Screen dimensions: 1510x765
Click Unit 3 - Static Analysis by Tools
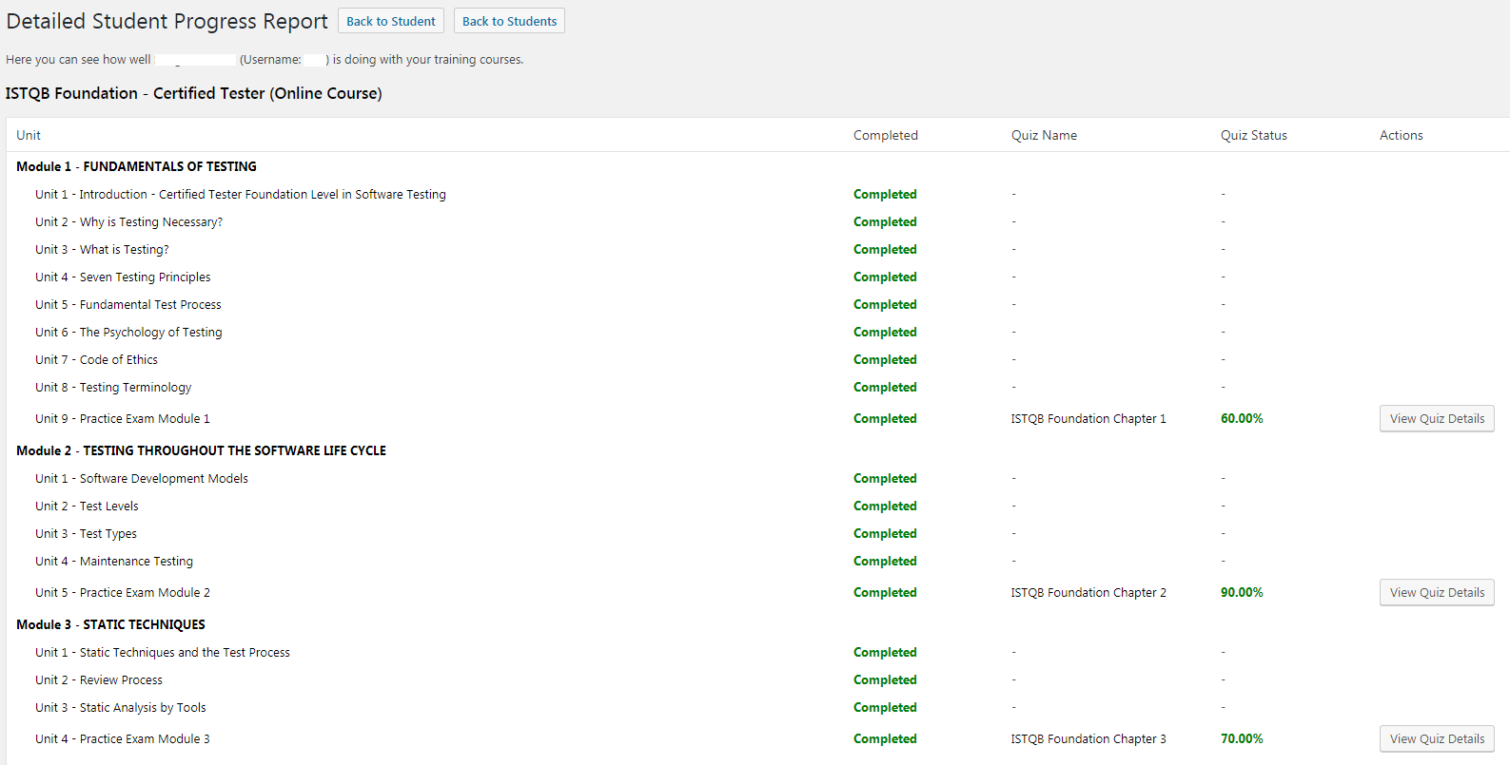coord(121,707)
